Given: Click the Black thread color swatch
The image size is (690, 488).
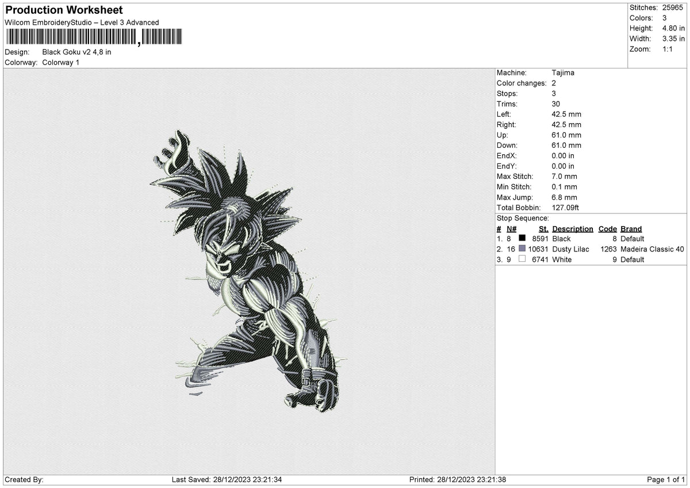Looking at the screenshot, I should click(x=522, y=238).
